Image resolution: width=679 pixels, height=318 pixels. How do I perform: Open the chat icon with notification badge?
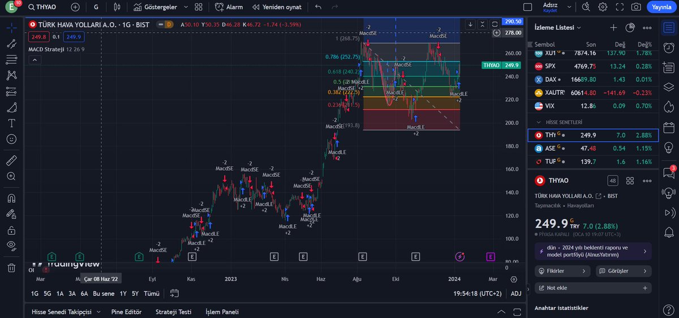pos(669,173)
